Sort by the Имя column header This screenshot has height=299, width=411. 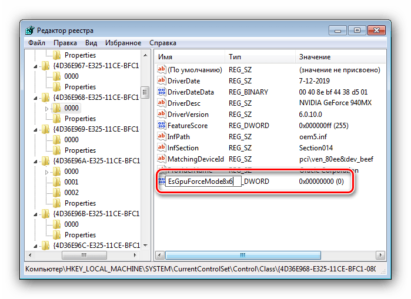(x=190, y=57)
